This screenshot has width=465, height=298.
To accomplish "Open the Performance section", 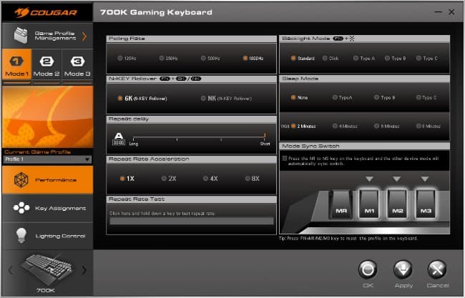I will pos(47,180).
